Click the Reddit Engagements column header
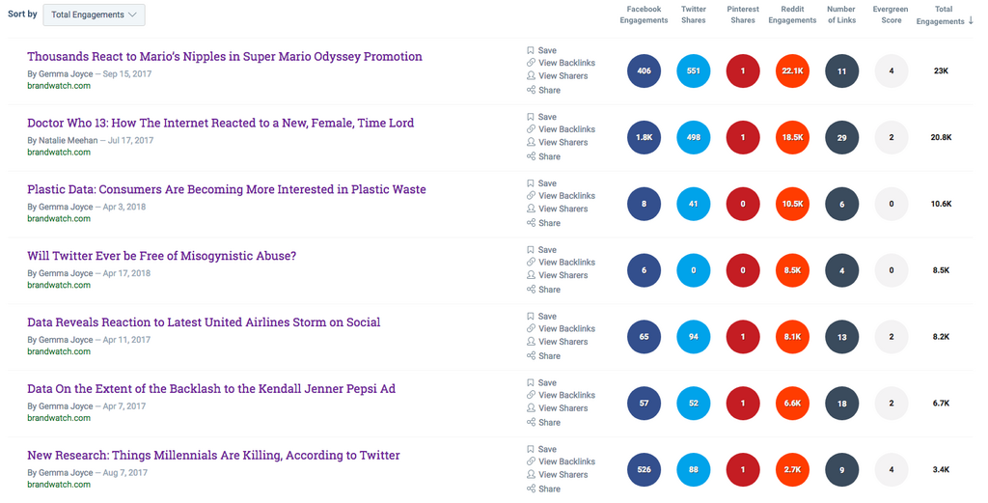The image size is (988, 503). coord(792,14)
